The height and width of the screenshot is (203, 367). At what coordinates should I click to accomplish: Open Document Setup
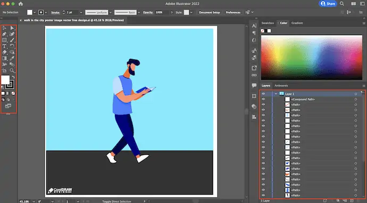(209, 12)
